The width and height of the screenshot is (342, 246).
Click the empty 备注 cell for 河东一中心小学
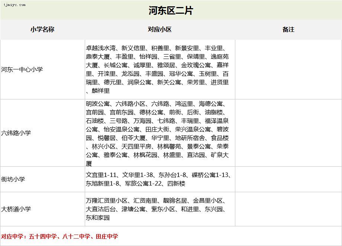coord(288,69)
